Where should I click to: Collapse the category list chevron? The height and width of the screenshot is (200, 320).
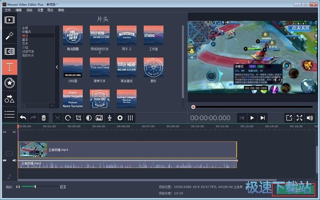tap(57, 67)
